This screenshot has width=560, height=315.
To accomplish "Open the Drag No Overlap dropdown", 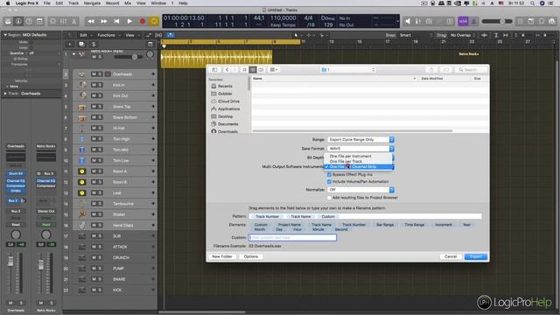I will coord(463,35).
